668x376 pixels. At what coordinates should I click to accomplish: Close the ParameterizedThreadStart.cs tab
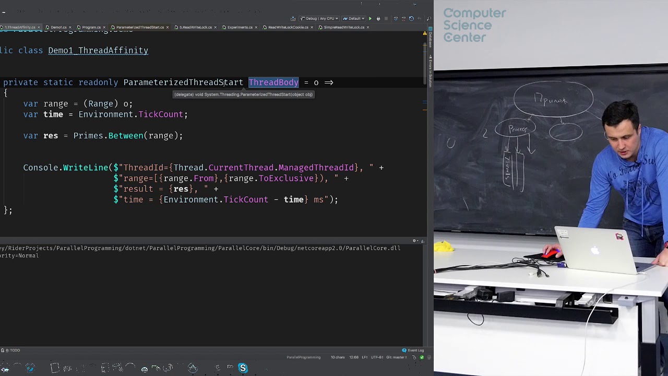(x=168, y=27)
